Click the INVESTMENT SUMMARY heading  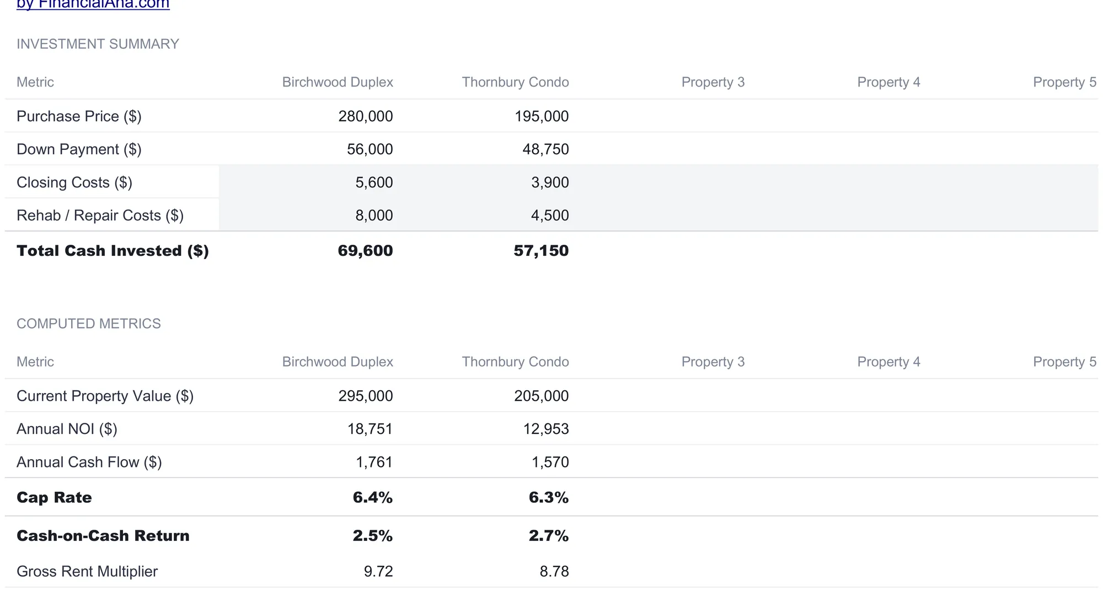[98, 44]
